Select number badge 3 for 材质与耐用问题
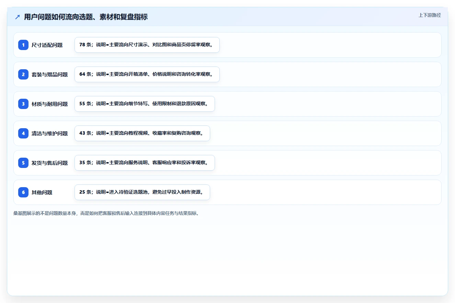The height and width of the screenshot is (303, 455). pyautogui.click(x=23, y=104)
